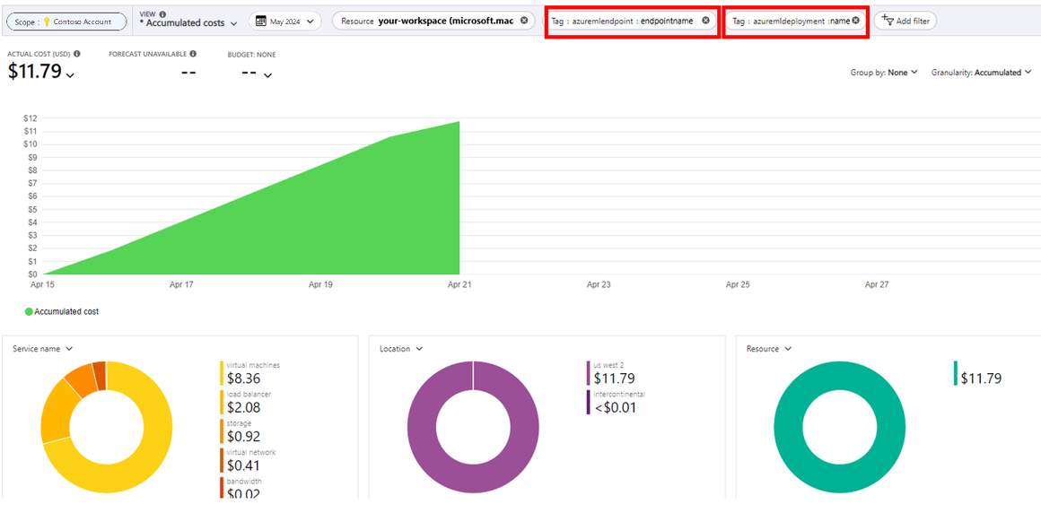This screenshot has height=513, width=1041.
Task: Click the Forecast Unavailable info icon
Action: pyautogui.click(x=193, y=54)
